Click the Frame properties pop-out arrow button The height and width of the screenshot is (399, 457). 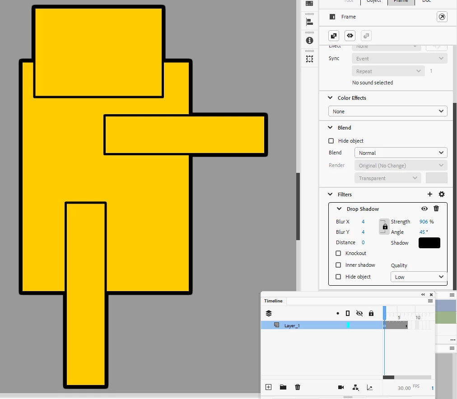click(x=442, y=17)
